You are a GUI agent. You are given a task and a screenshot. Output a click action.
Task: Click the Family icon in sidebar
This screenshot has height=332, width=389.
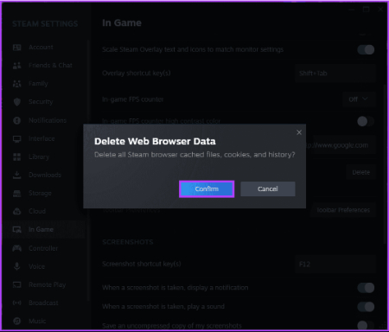17,84
